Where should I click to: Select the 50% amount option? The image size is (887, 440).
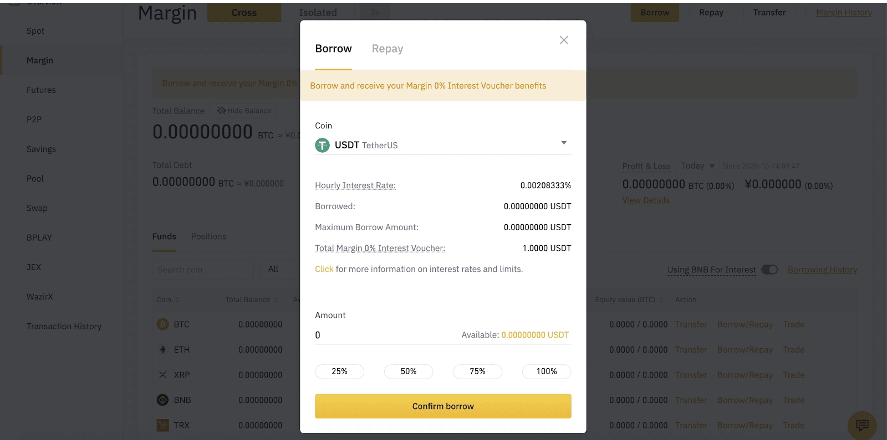click(408, 371)
